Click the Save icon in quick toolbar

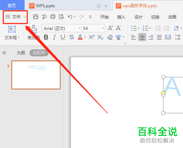(x=36, y=17)
